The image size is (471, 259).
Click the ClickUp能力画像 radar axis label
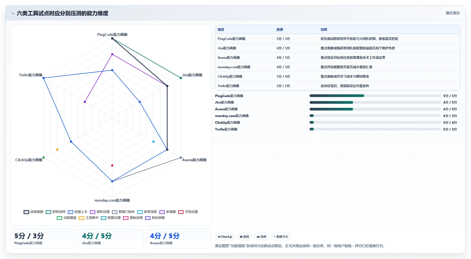click(29, 160)
